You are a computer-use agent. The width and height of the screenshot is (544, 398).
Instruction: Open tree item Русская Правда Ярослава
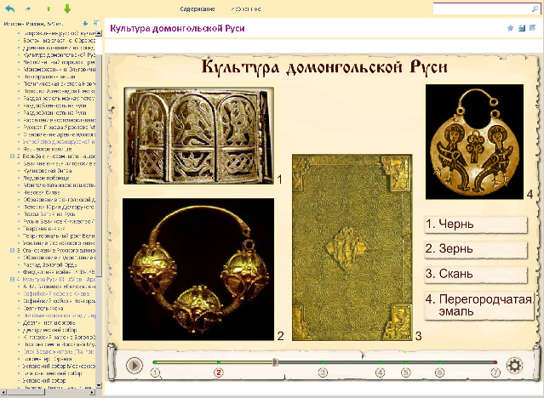(x=59, y=128)
